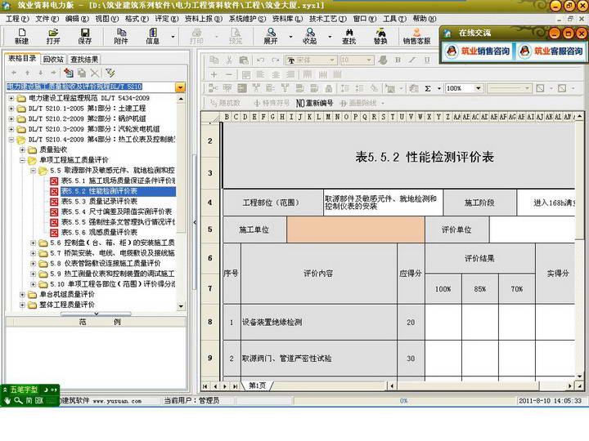Open the 编辑 menu
The image size is (589, 441).
77,18
